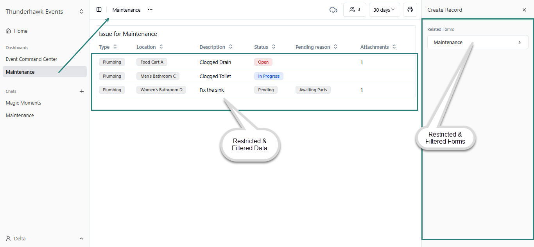Select Event Command Center dashboard
534x247 pixels.
click(x=32, y=59)
